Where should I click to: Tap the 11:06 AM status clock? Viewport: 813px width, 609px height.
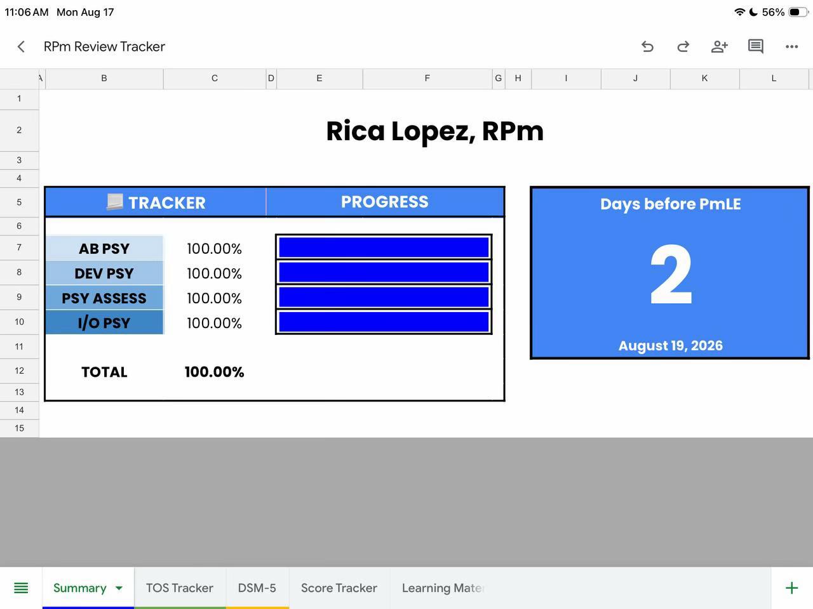pyautogui.click(x=27, y=12)
